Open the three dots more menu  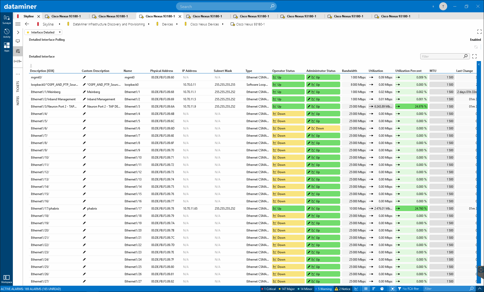(x=18, y=74)
